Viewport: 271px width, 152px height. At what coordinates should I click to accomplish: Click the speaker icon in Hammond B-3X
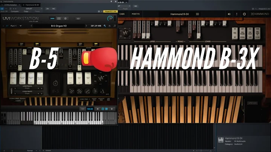tap(229, 14)
